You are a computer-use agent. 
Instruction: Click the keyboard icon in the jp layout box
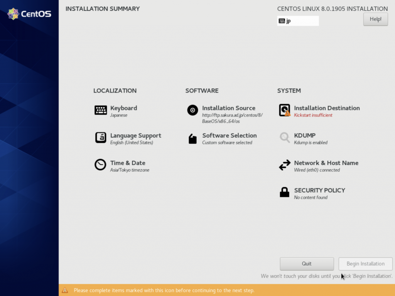282,21
